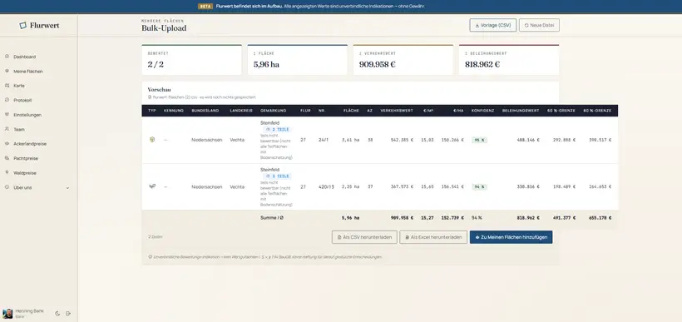Click the Pachtpreise icon
Image resolution: width=682 pixels, height=322 pixels.
click(x=7, y=158)
